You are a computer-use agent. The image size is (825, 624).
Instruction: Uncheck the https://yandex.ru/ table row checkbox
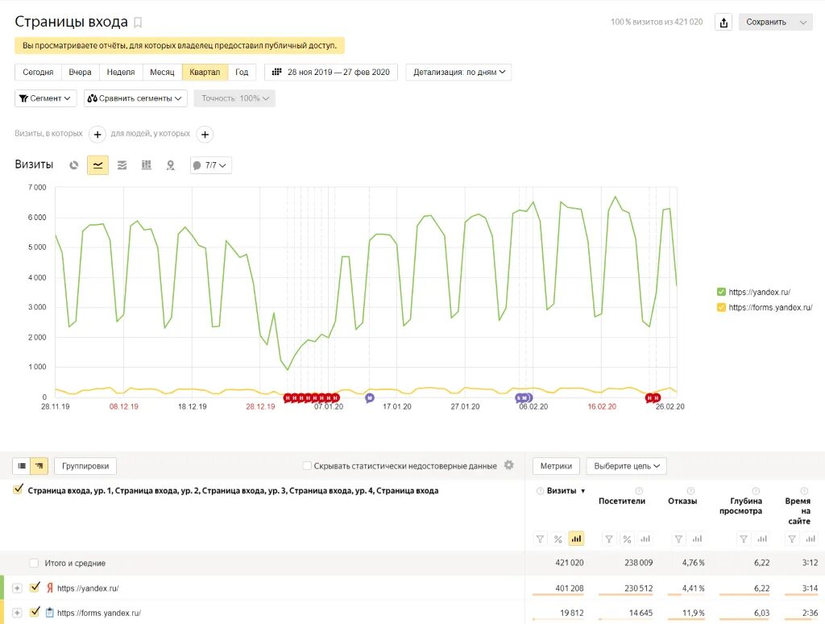point(35,587)
